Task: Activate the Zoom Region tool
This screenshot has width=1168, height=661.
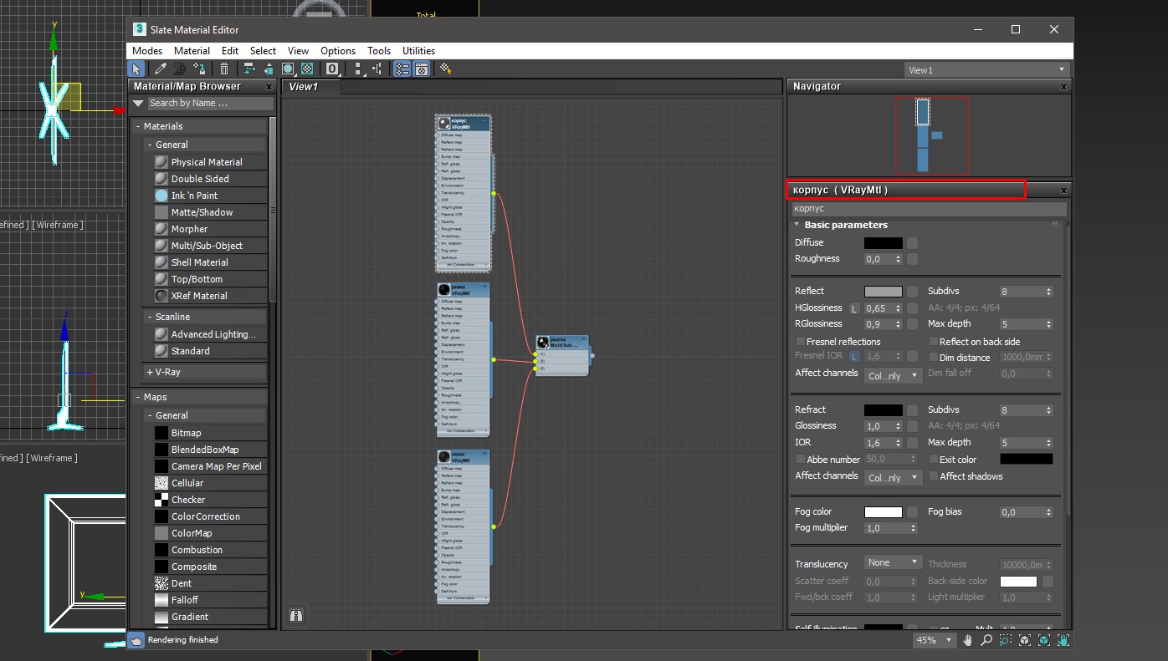Action: [1005, 640]
